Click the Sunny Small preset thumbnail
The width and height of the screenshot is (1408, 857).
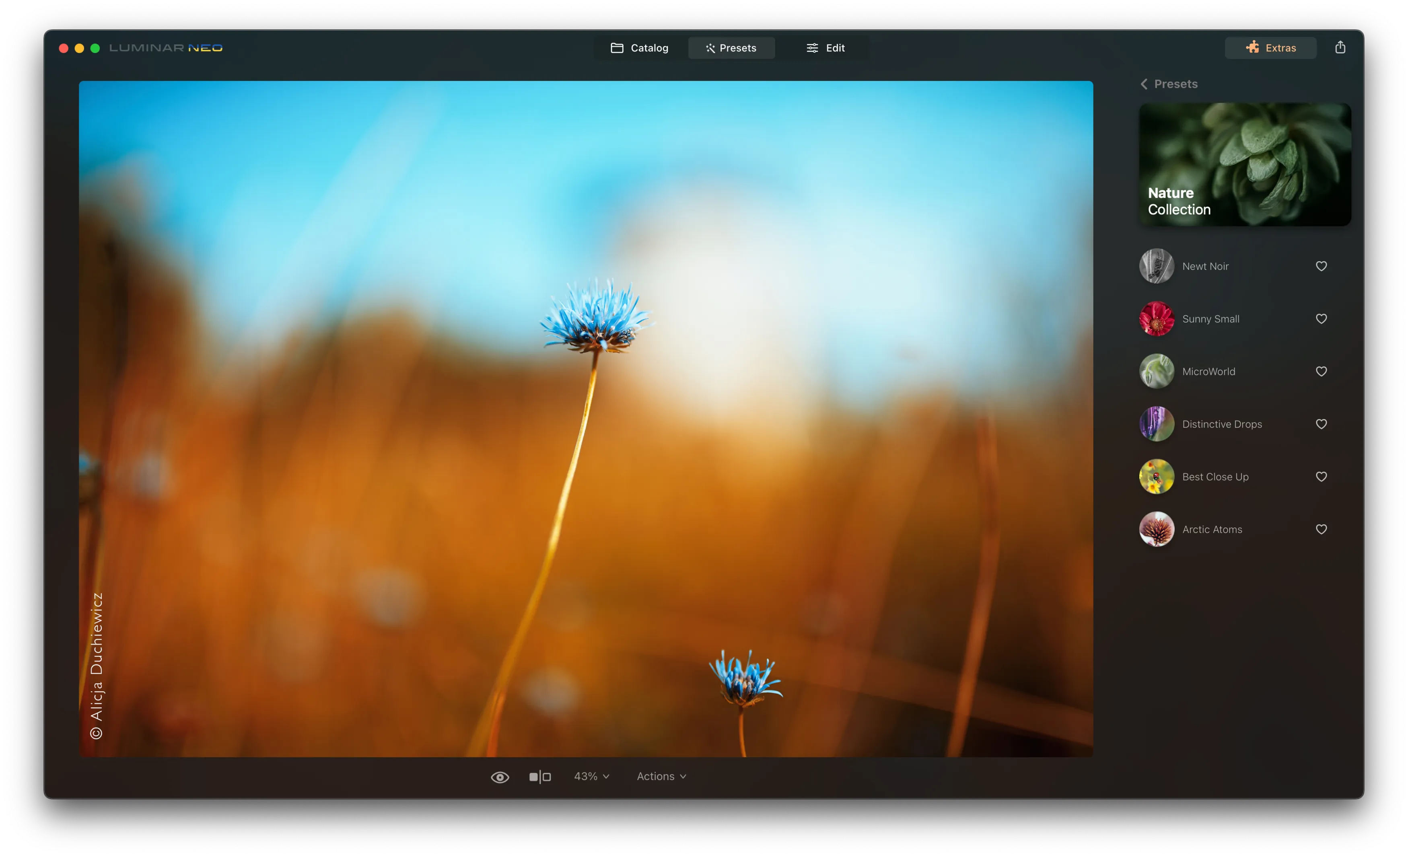coord(1157,319)
